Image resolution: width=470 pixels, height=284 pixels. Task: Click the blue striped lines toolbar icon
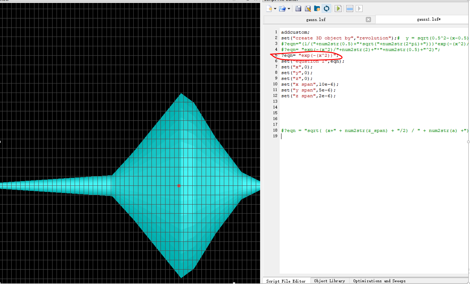(349, 9)
